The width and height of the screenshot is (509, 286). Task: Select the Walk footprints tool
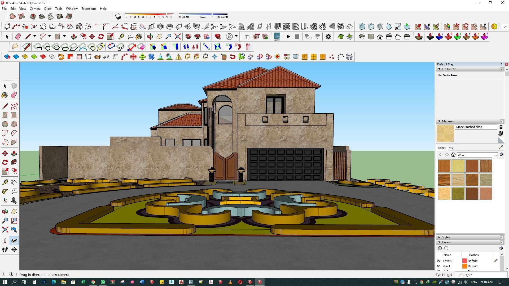tap(5, 250)
